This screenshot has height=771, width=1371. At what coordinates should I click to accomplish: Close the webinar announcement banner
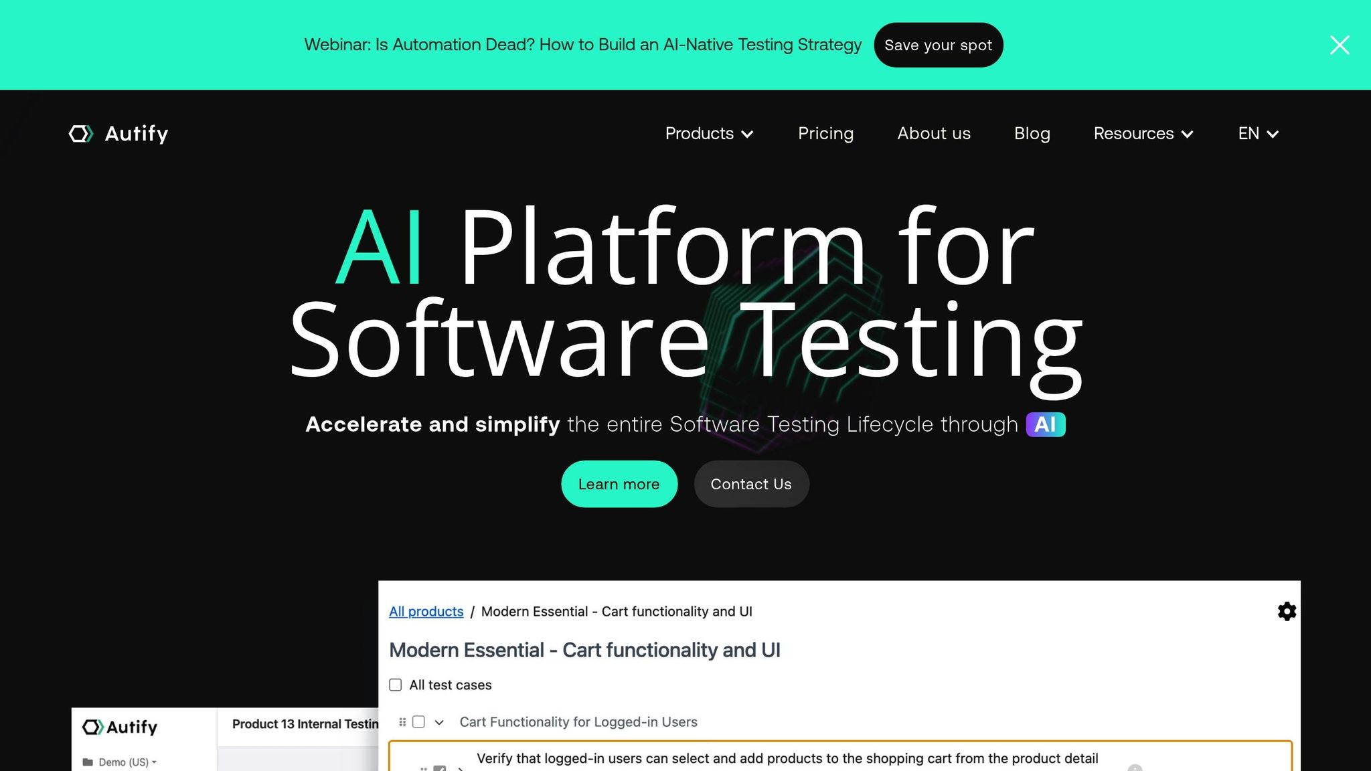pyautogui.click(x=1340, y=45)
